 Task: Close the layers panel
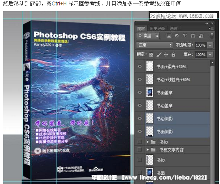point(212,24)
